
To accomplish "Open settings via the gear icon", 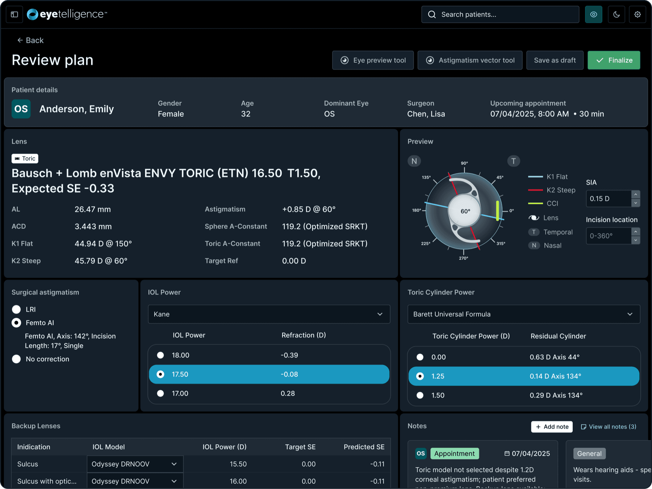I will tap(638, 14).
